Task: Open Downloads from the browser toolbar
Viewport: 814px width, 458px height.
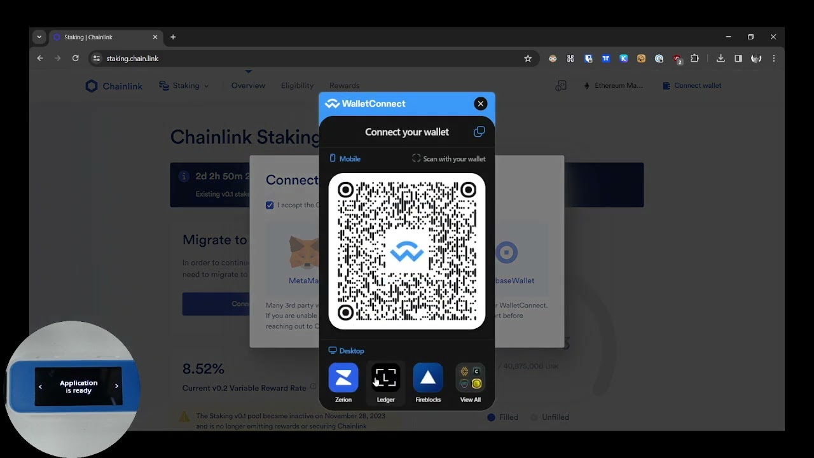Action: [721, 58]
